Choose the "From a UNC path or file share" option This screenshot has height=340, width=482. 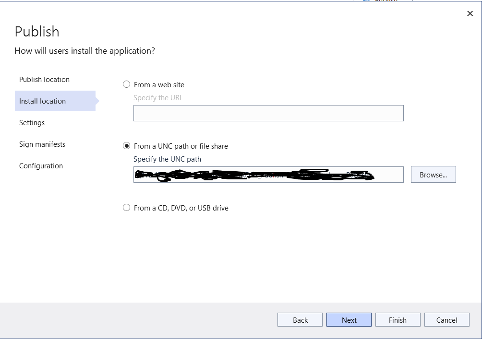tap(126, 146)
